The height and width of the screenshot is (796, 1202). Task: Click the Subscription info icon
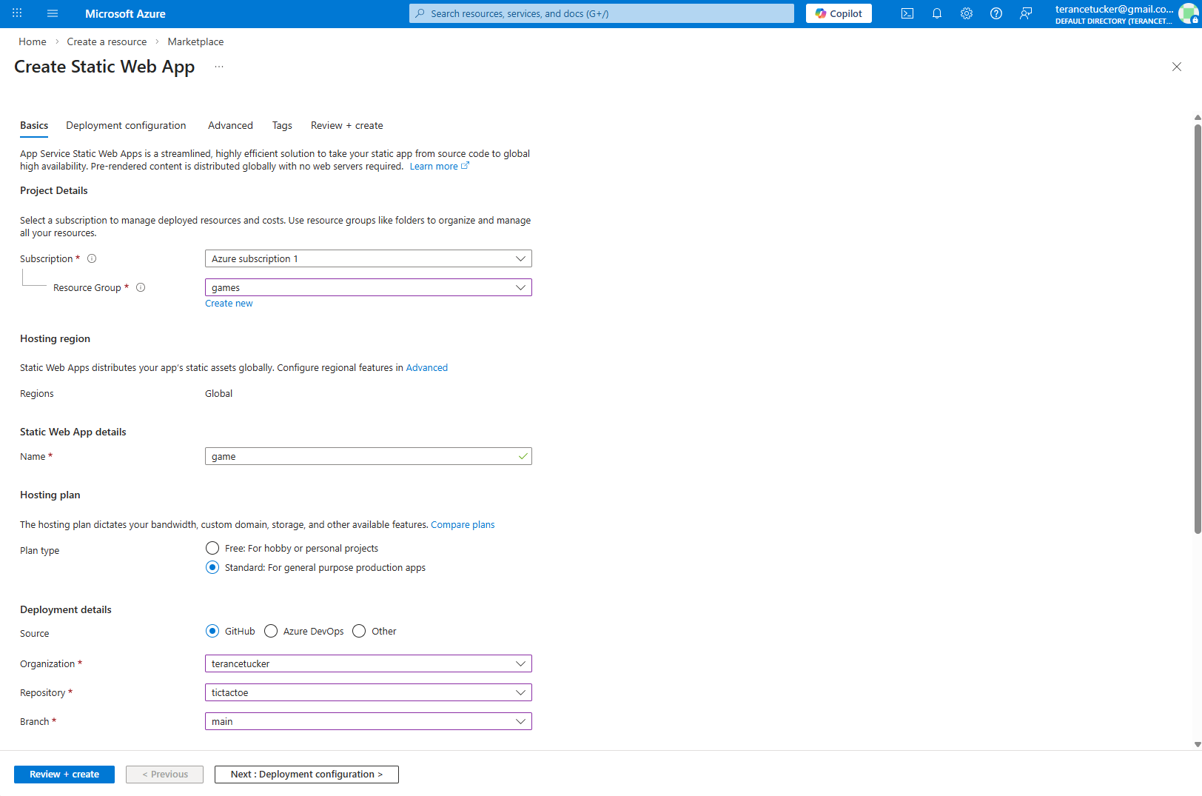point(92,258)
